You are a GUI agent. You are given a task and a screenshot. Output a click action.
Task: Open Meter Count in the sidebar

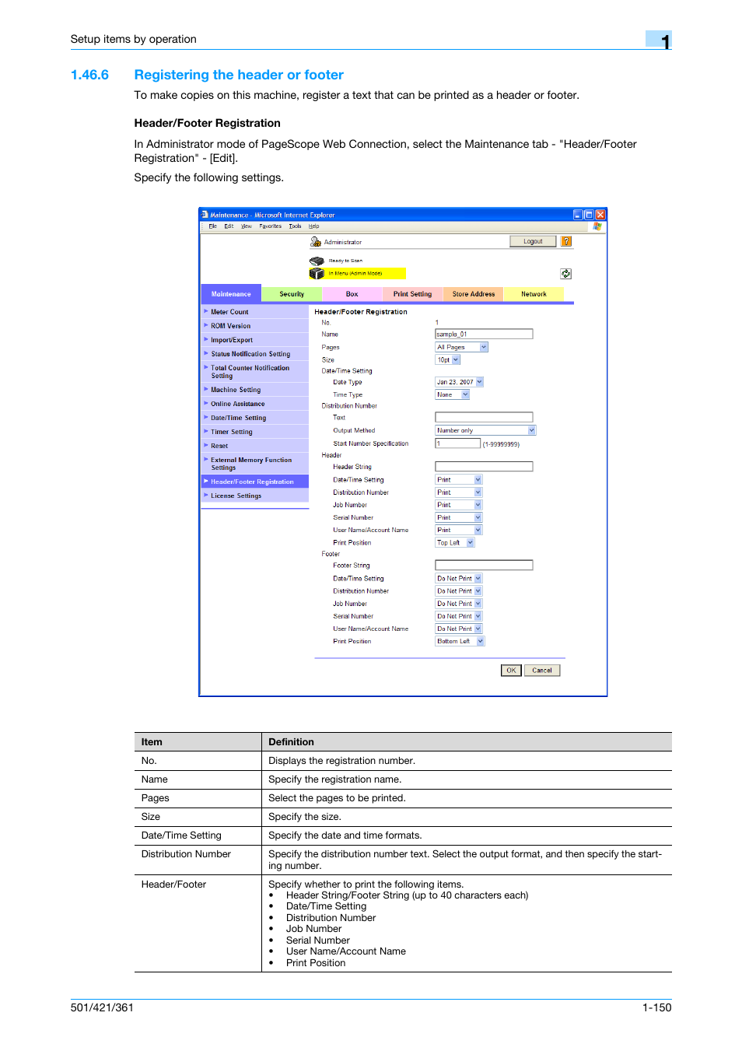point(255,312)
